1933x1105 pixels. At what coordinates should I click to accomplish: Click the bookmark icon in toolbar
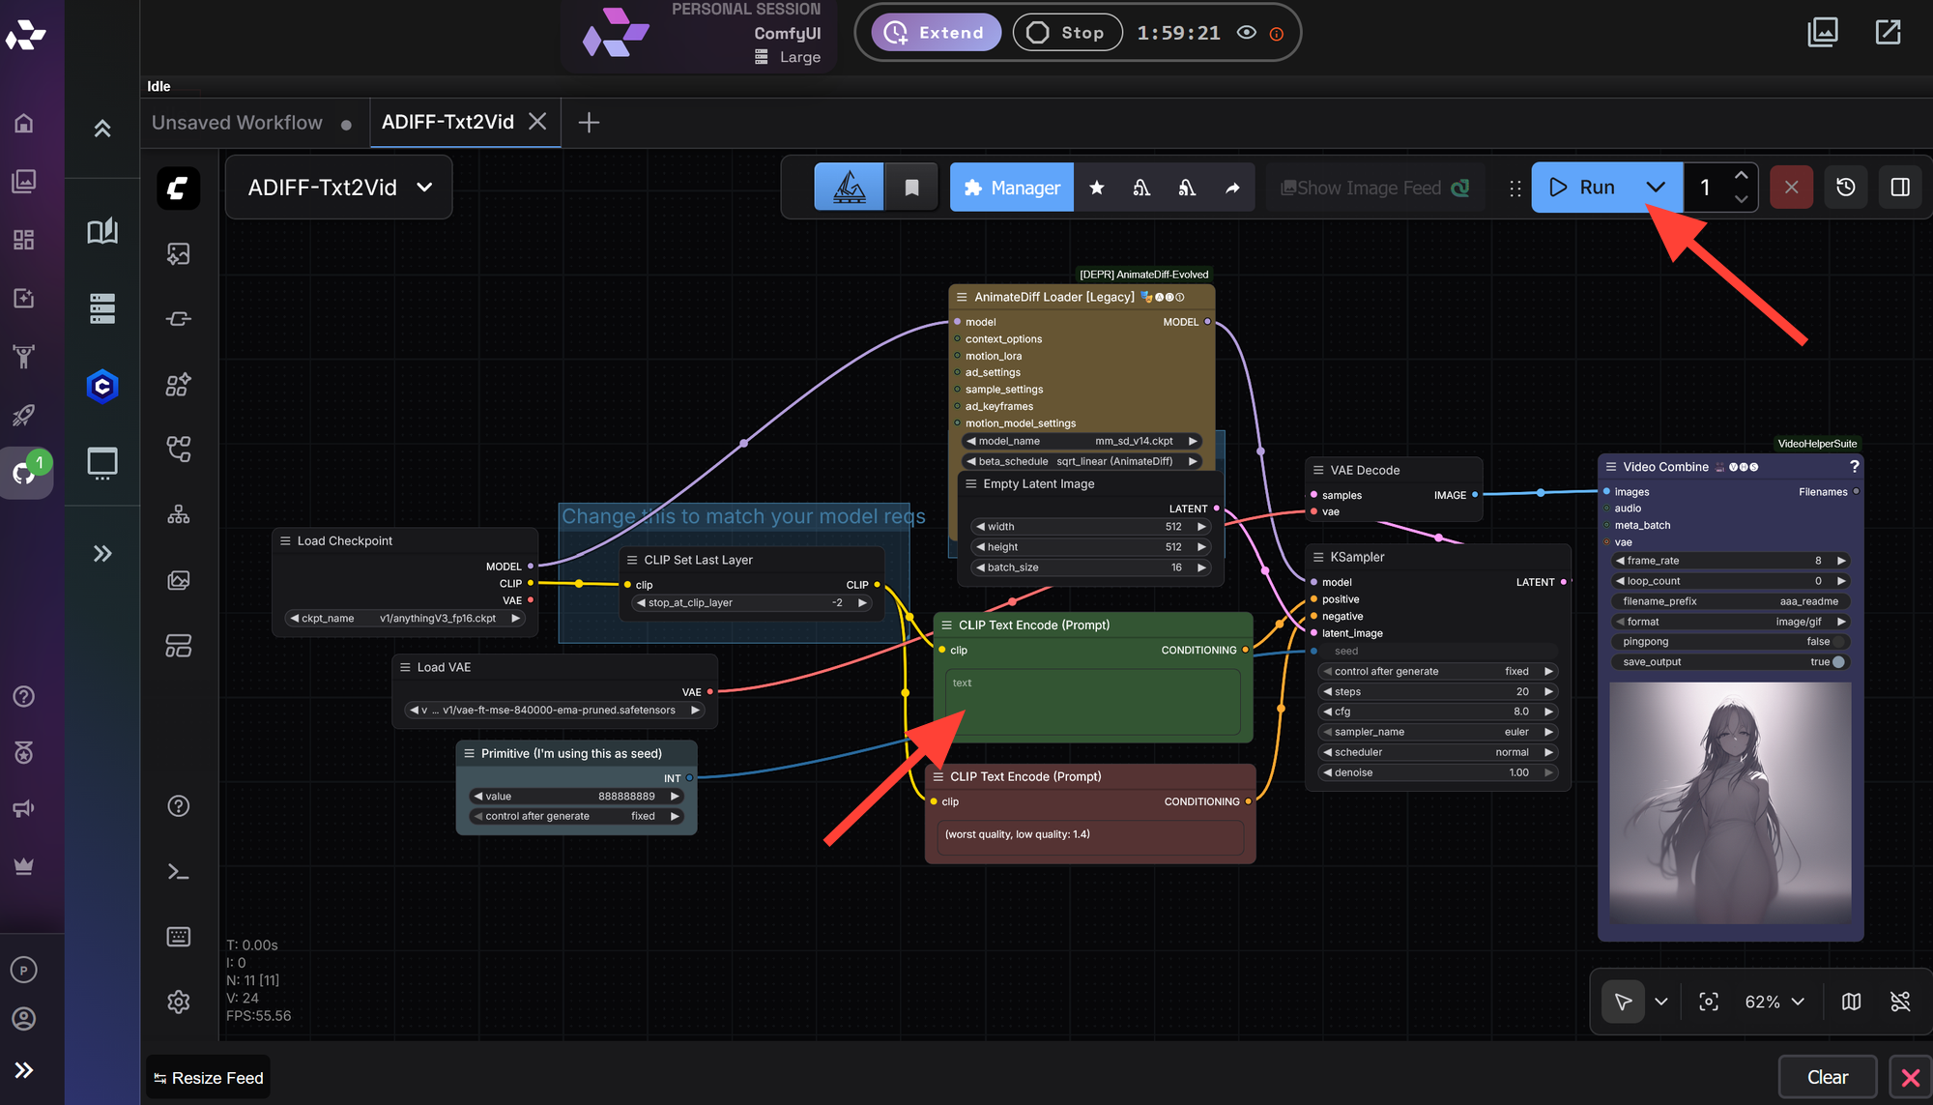click(911, 188)
